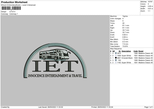Select the Stitches count 15797
154x109 pixels.
point(150,2)
